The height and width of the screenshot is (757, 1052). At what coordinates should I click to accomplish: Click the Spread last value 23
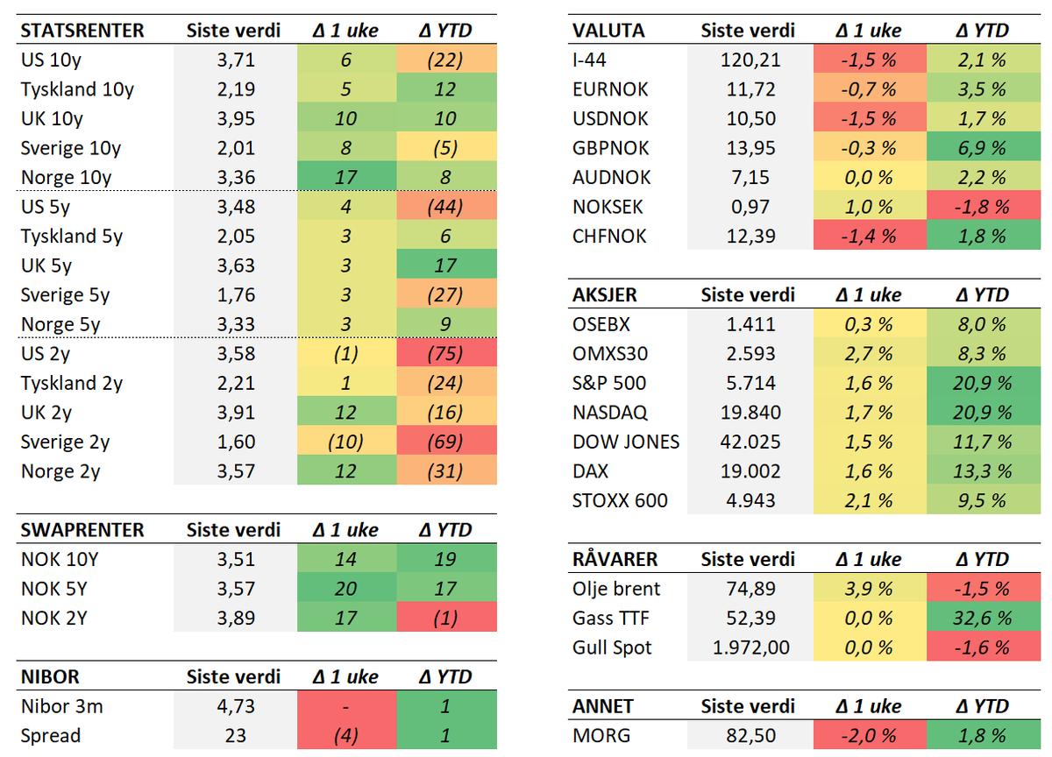pos(234,736)
